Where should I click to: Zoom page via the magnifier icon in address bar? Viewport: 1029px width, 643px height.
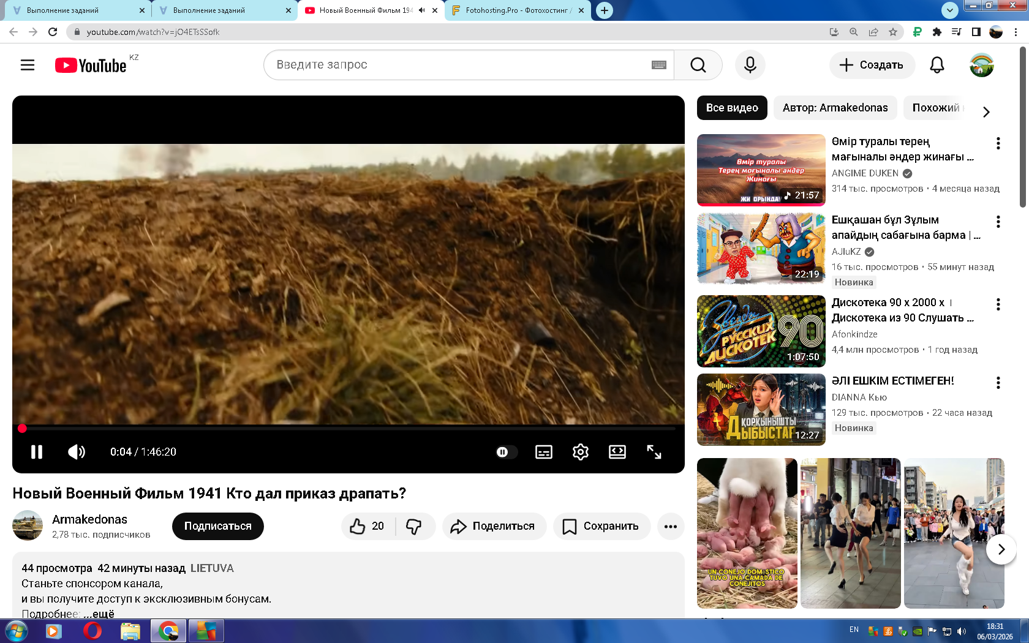[854, 32]
